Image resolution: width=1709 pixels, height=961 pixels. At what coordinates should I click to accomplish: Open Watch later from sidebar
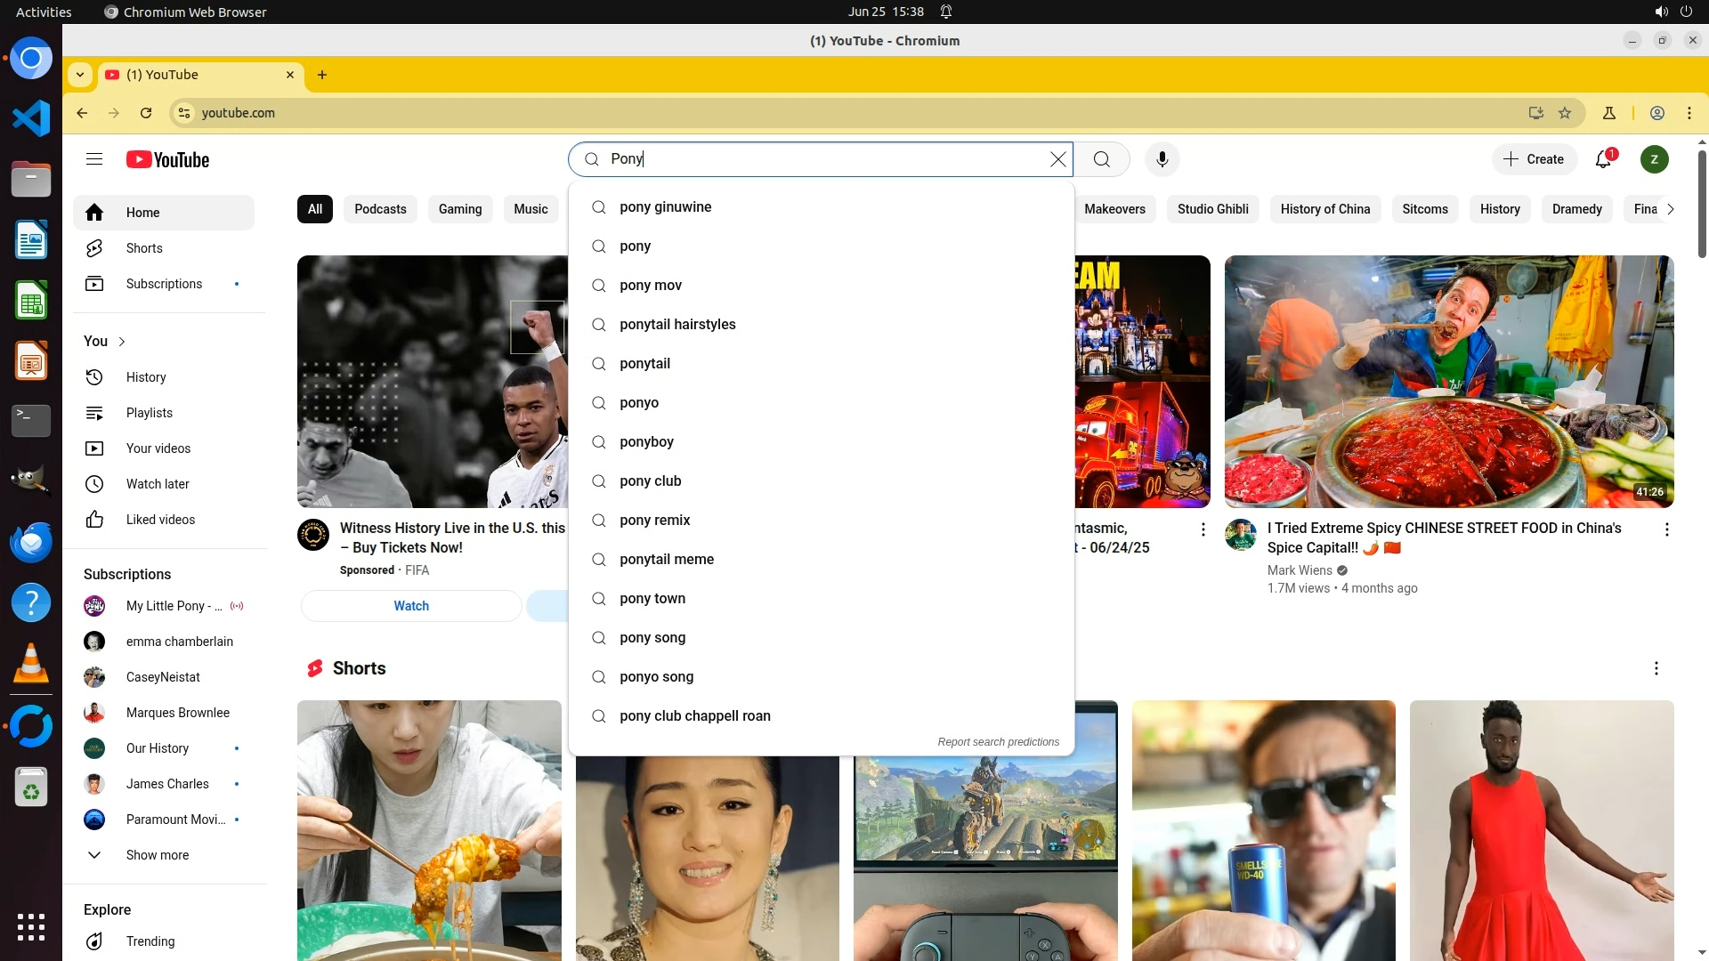pos(158,484)
